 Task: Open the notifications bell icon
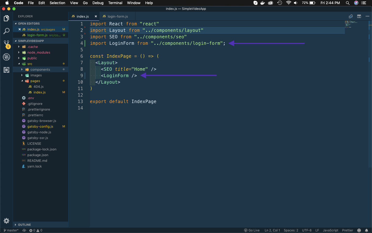click(x=367, y=230)
